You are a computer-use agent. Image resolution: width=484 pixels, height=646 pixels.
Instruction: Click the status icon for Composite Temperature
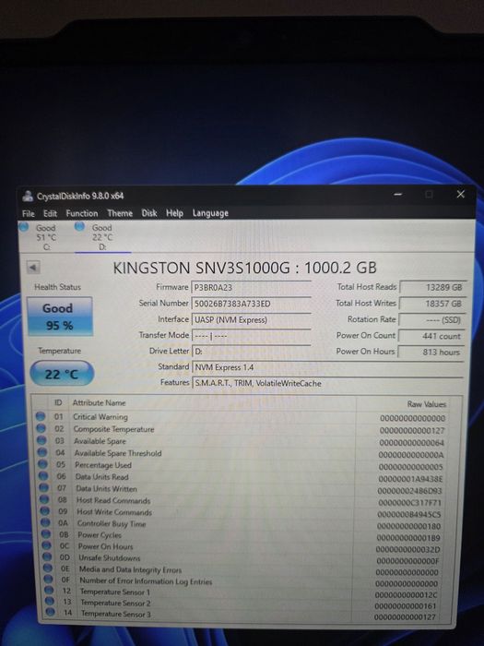click(41, 428)
